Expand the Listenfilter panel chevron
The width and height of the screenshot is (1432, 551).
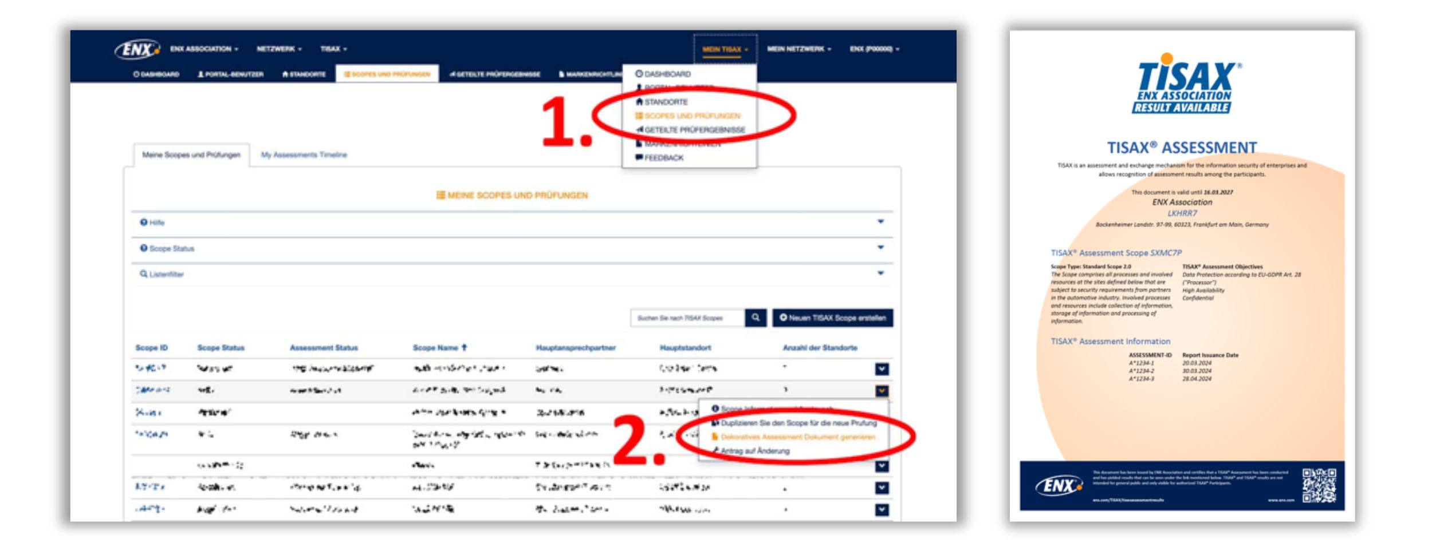point(880,273)
